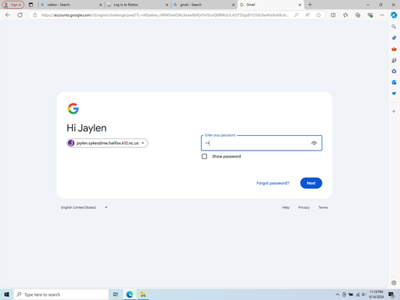Click the Google logo

coord(73,109)
